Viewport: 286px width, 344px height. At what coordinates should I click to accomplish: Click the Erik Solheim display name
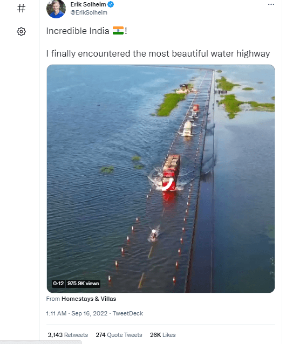[88, 4]
